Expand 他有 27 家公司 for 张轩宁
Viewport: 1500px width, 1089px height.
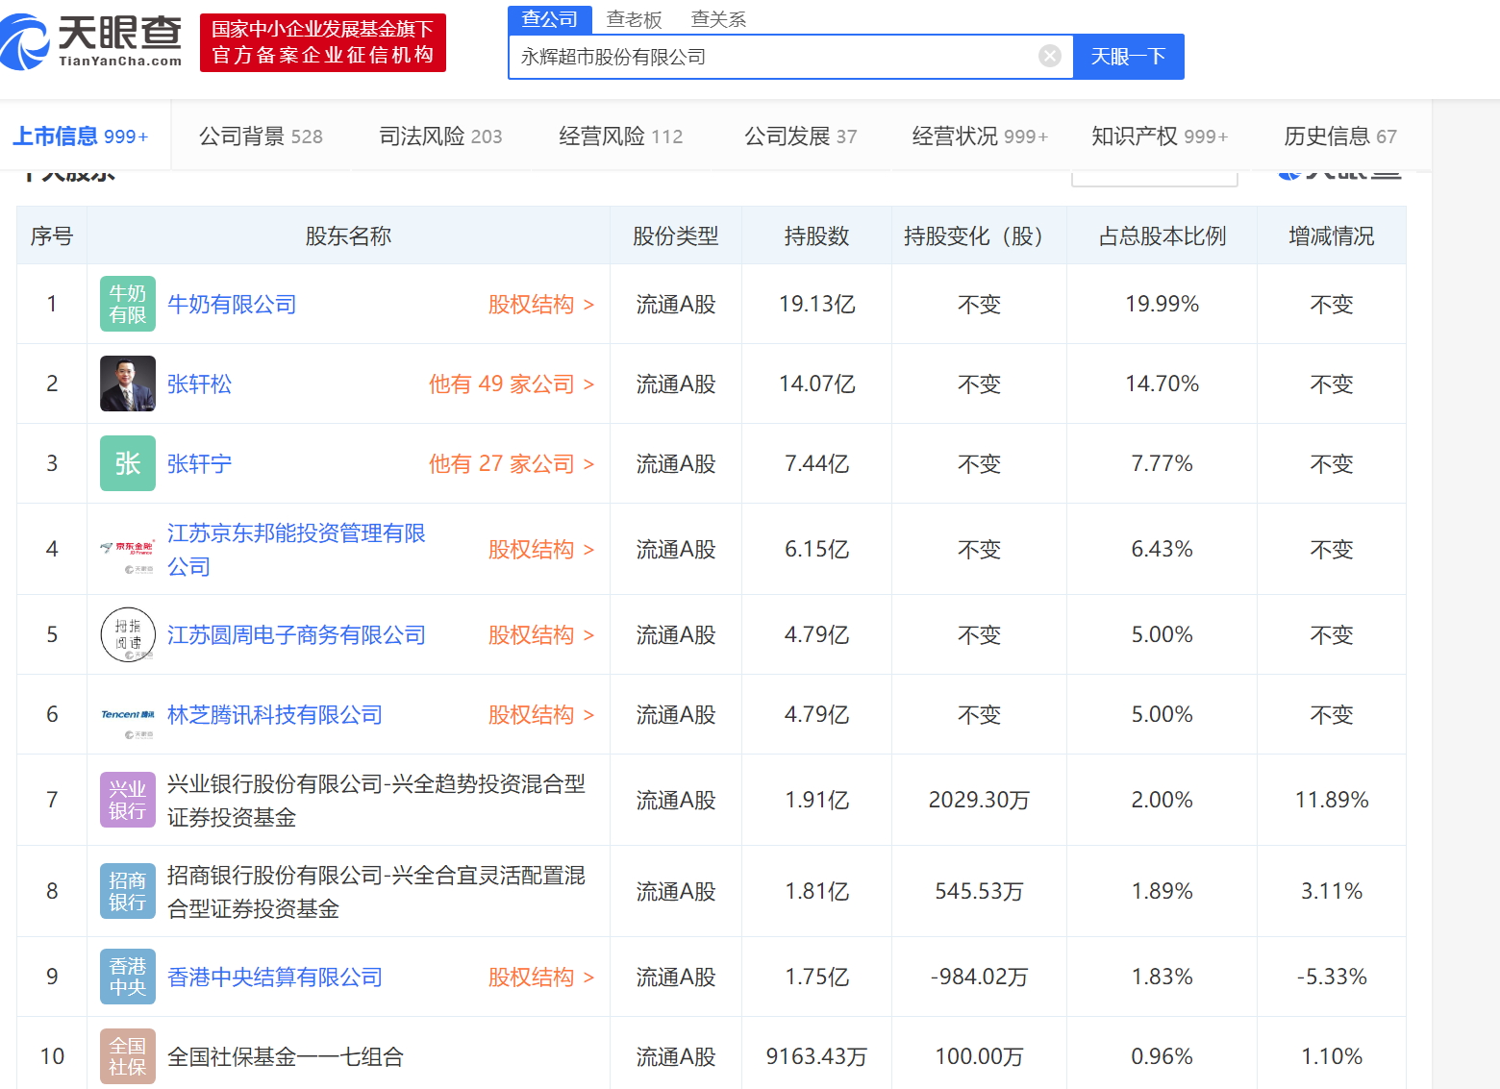(512, 464)
